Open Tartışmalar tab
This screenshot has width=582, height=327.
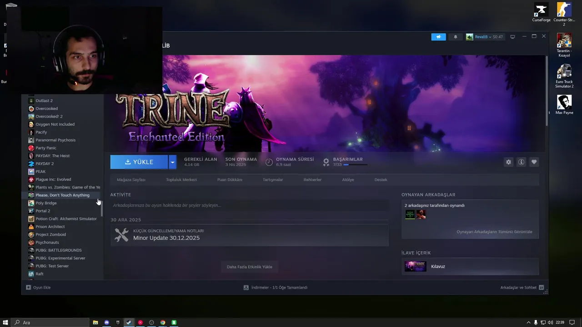coord(273,180)
